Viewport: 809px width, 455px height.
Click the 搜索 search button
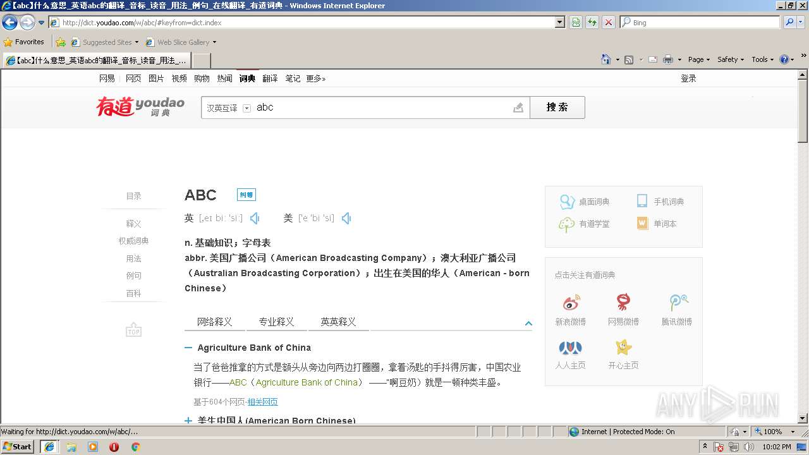[557, 107]
